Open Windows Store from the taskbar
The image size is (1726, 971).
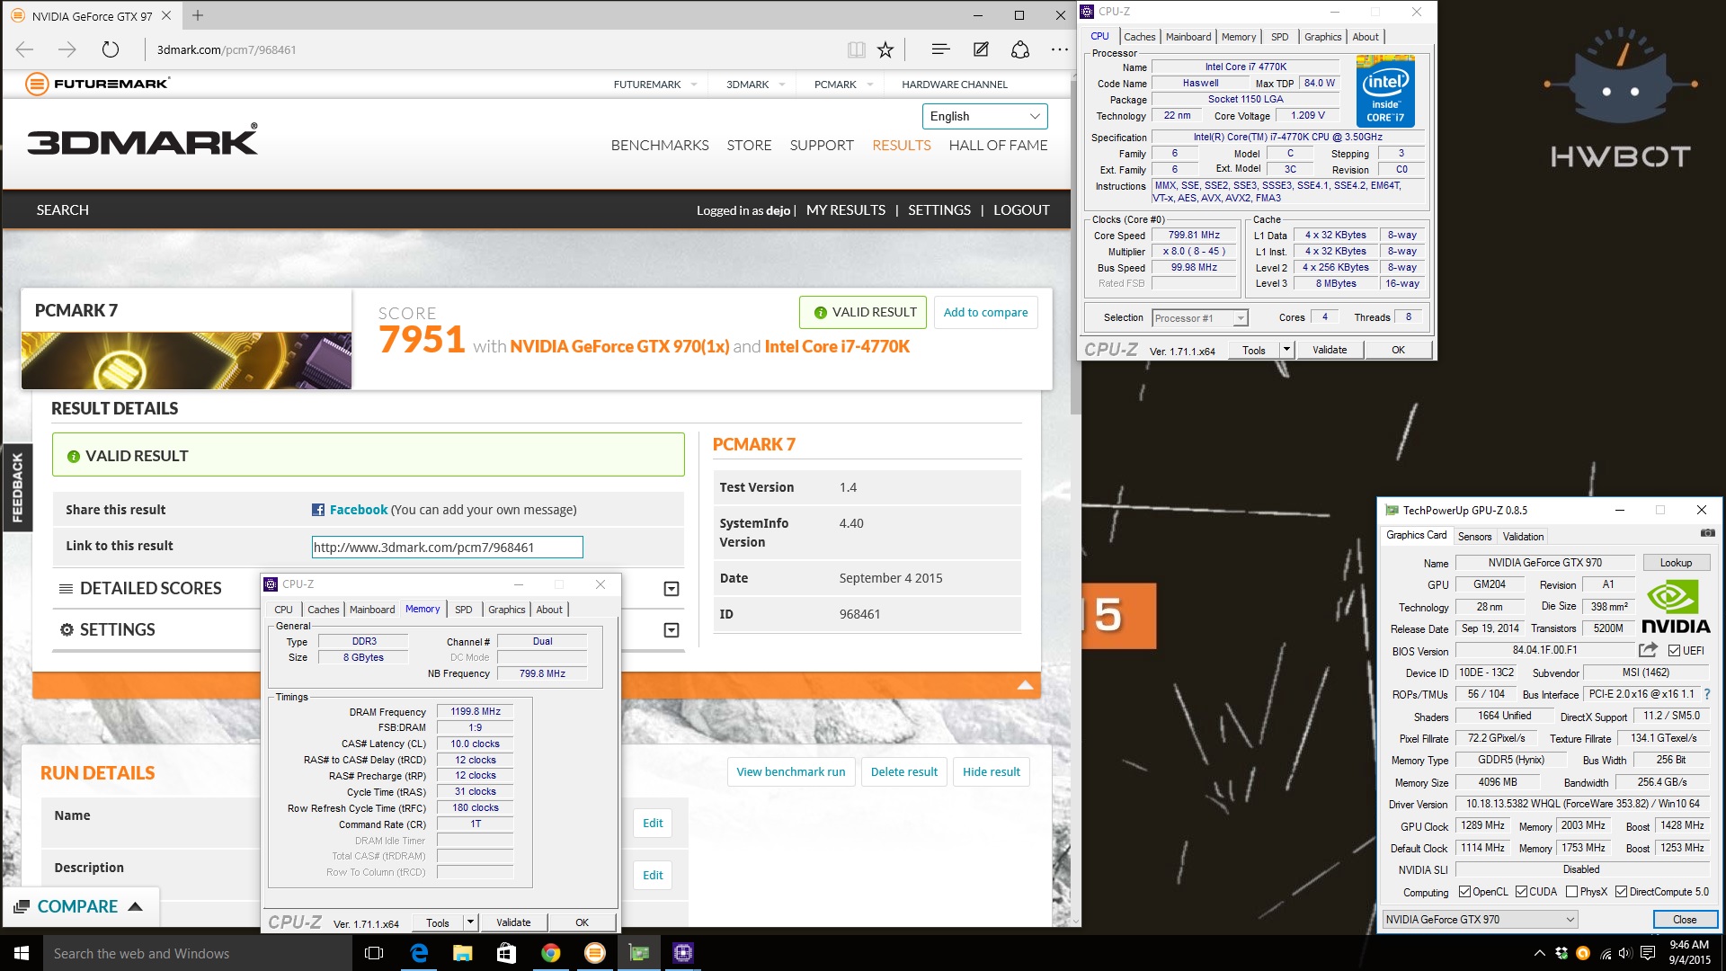point(506,953)
